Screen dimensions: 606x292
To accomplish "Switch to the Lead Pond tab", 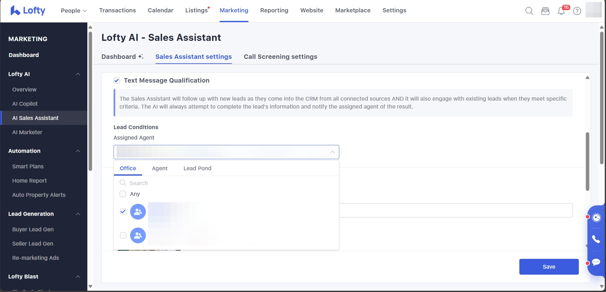I will point(197,168).
